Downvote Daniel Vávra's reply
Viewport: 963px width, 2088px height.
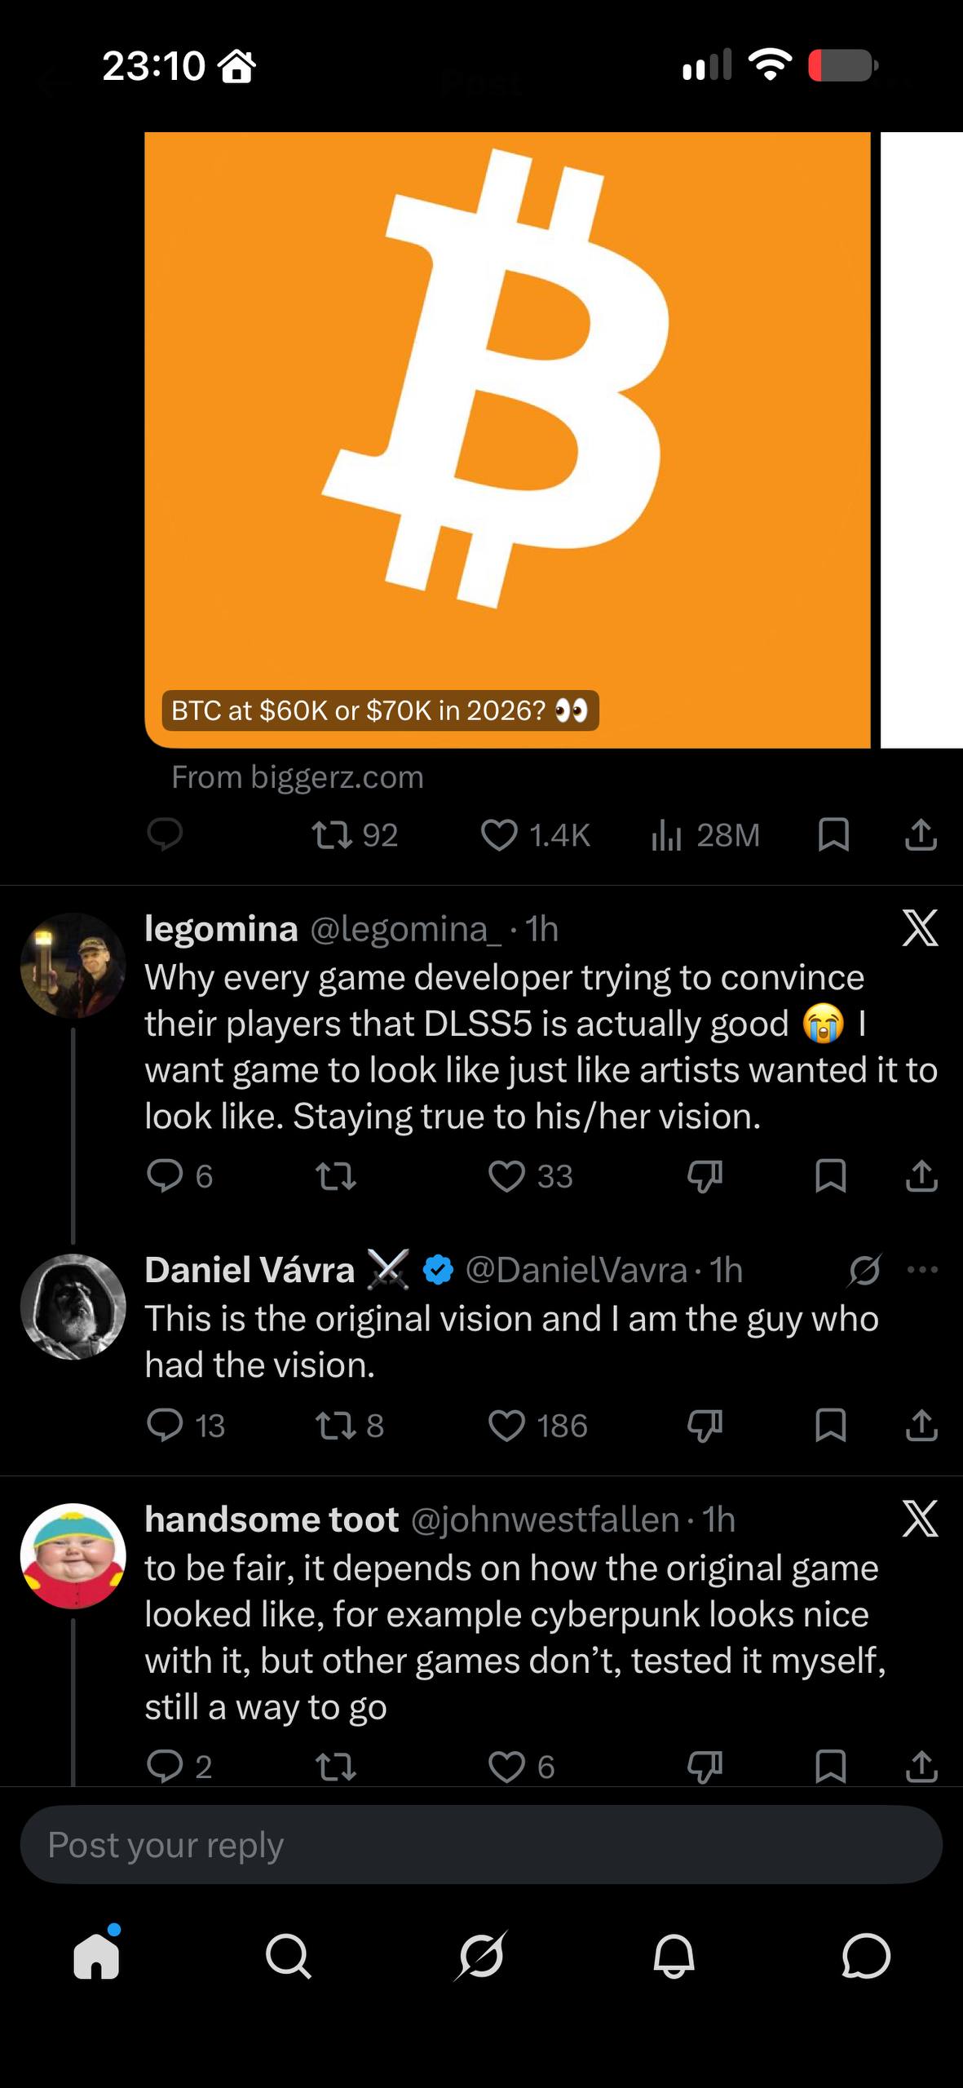pos(705,1426)
